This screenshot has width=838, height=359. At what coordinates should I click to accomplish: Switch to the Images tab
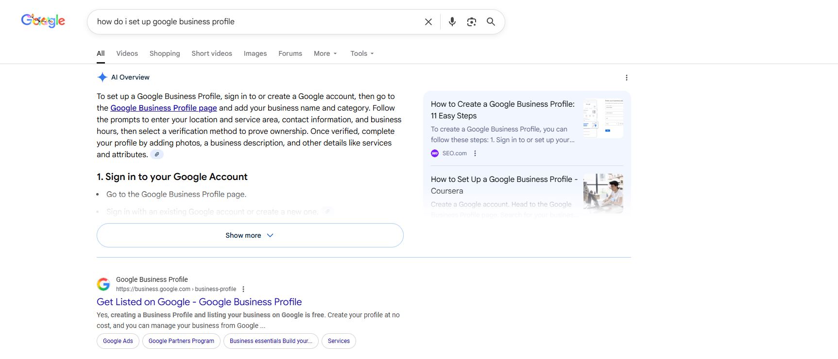click(x=255, y=53)
